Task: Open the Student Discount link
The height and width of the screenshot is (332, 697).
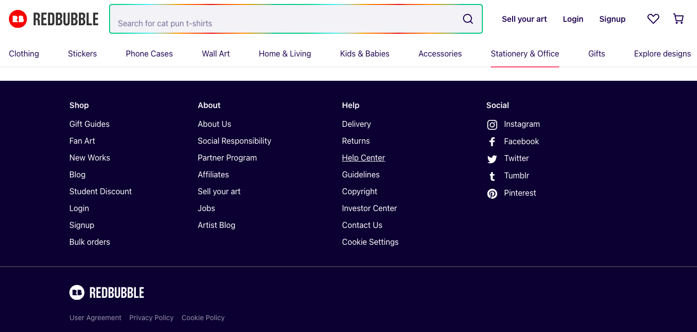Action: 101,191
